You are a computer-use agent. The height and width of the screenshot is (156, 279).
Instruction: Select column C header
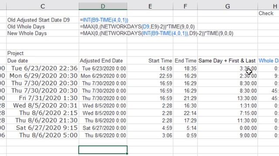(43, 6)
